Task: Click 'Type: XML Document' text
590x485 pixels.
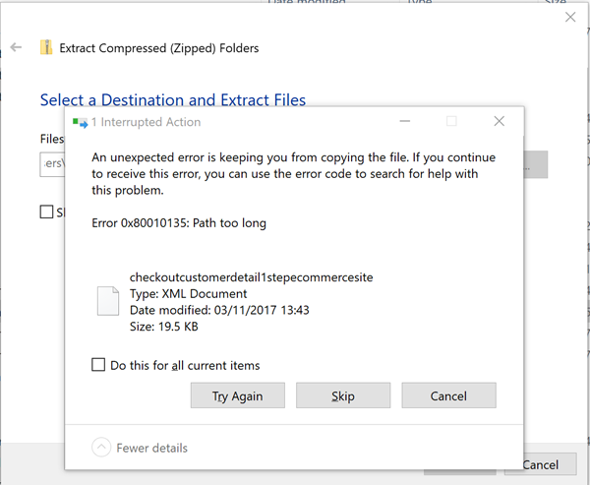Action: pyautogui.click(x=188, y=294)
